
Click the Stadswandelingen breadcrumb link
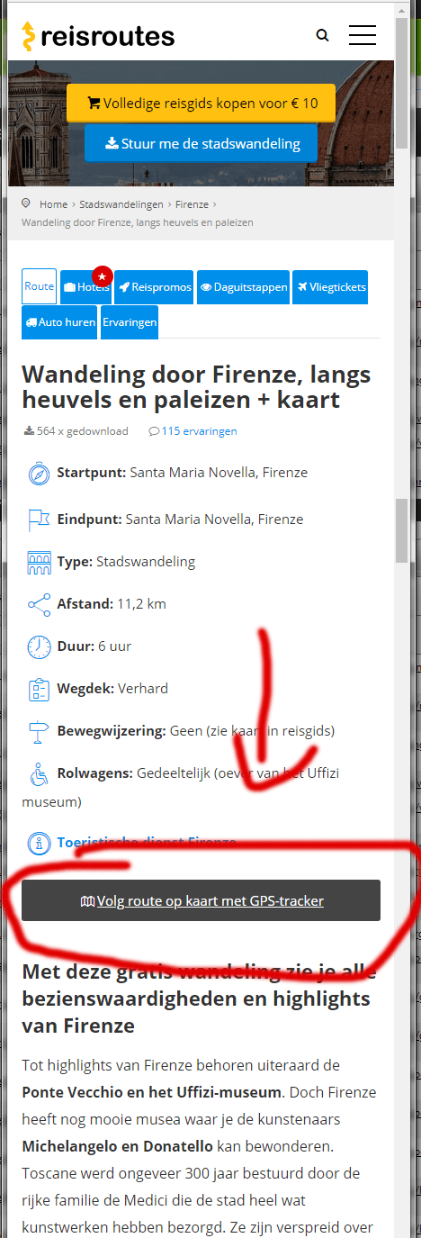(x=121, y=204)
